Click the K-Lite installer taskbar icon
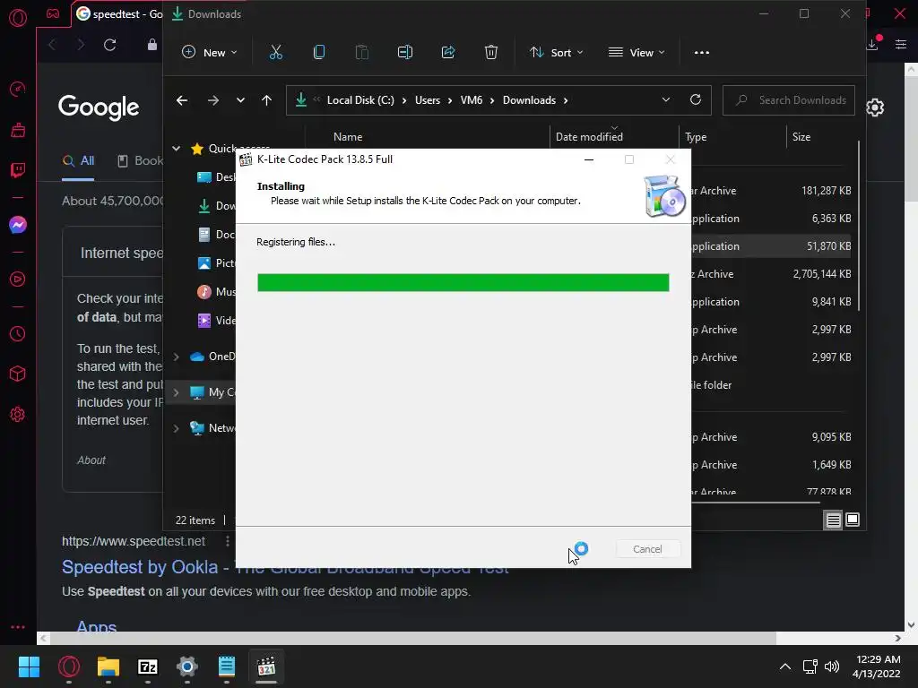This screenshot has width=918, height=688. pos(266,666)
